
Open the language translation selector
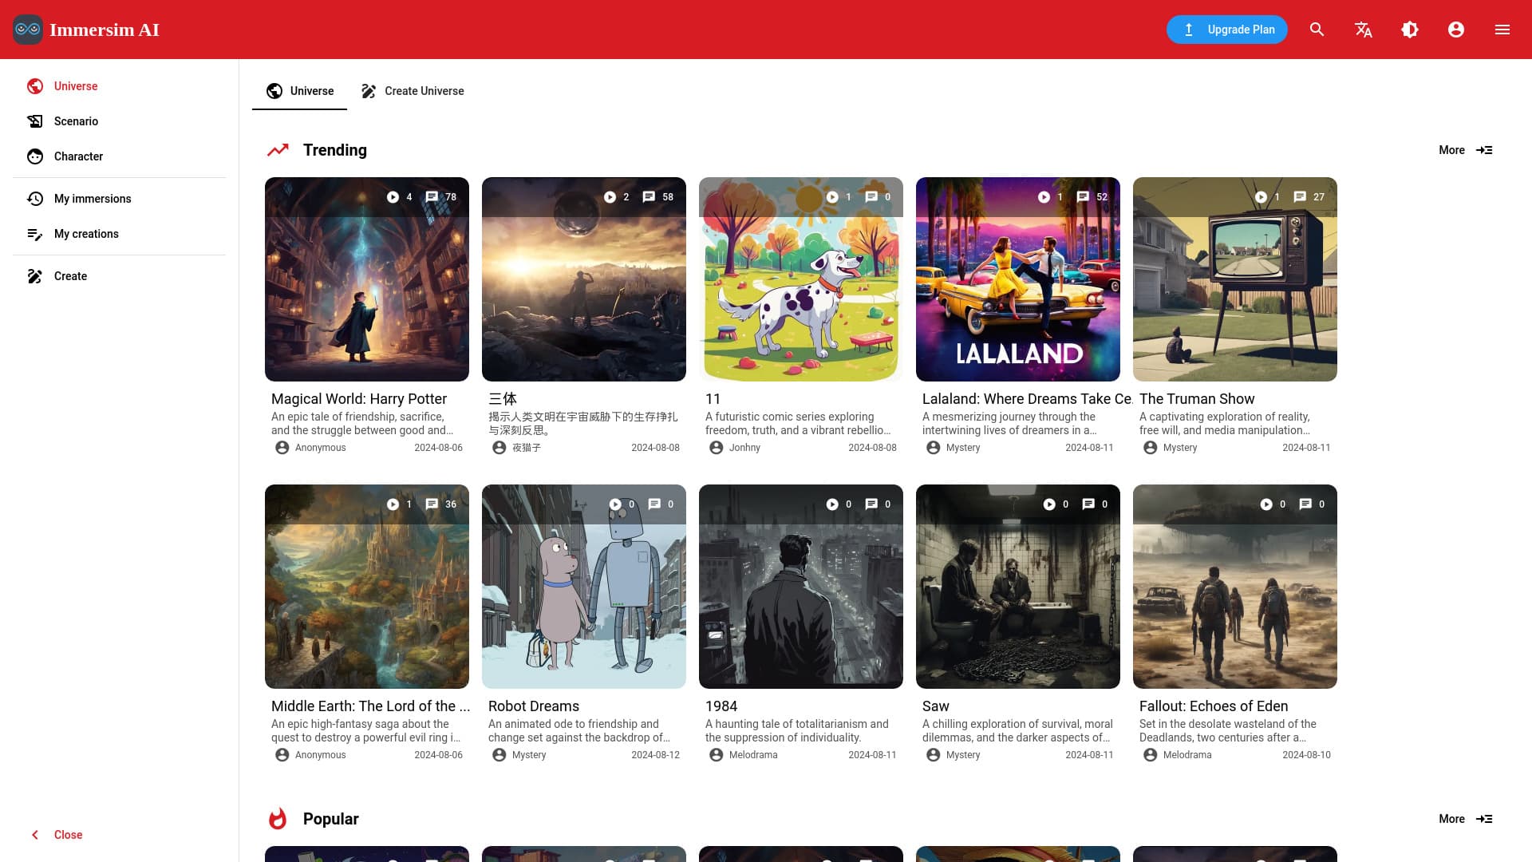point(1363,30)
